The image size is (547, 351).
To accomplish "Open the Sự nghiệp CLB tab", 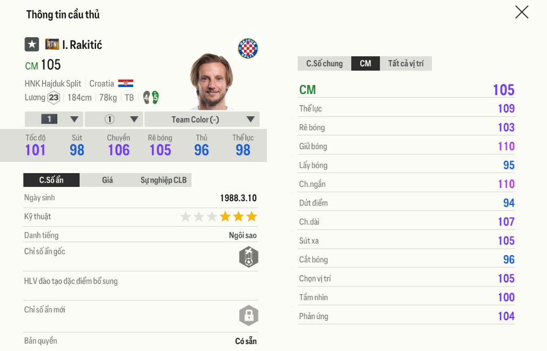I will [163, 180].
